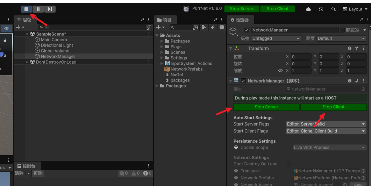Expand the Scenes folder
Screen dimensions: 371x186
[x=162, y=52]
